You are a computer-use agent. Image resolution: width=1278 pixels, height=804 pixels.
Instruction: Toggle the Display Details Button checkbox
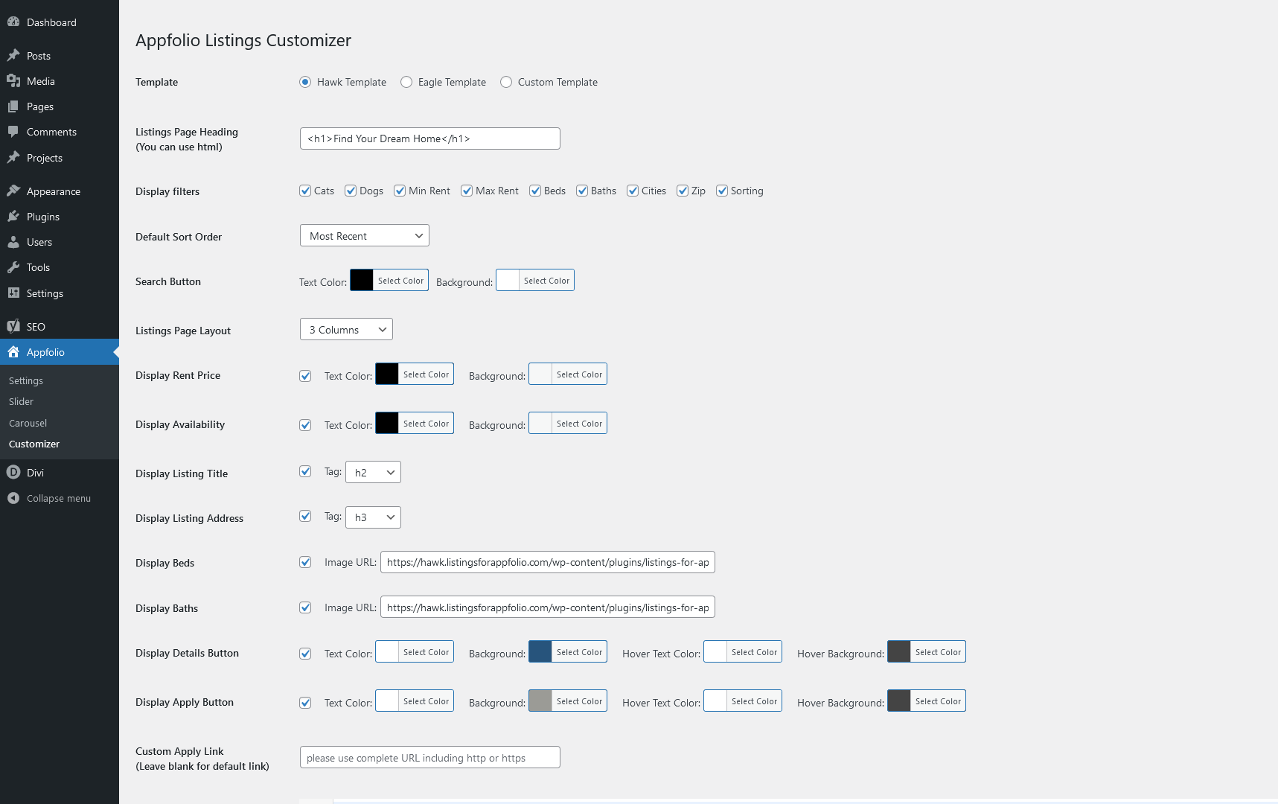click(305, 654)
